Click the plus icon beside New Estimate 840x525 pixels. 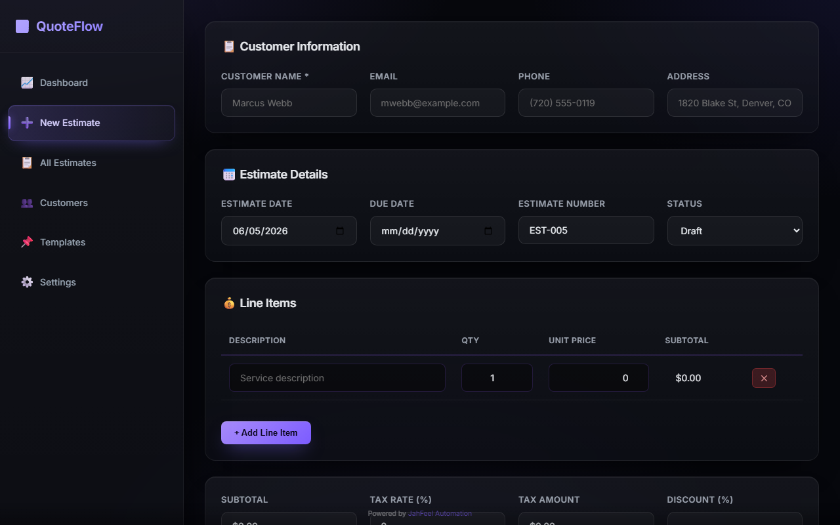tap(27, 123)
